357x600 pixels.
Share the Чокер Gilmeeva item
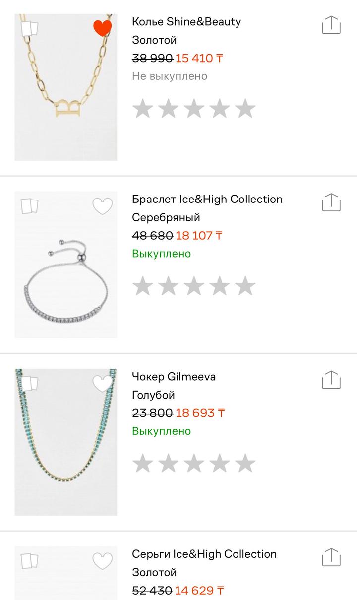tap(331, 380)
